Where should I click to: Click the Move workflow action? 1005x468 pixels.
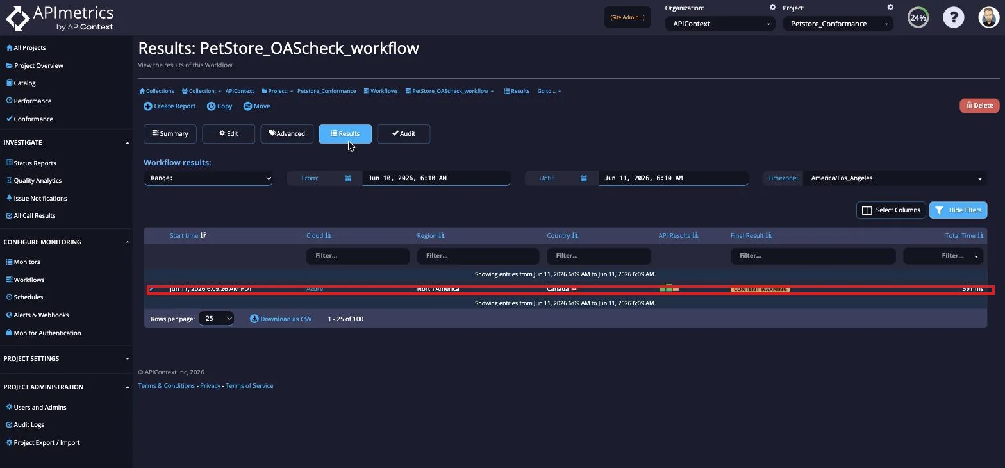[x=256, y=106]
